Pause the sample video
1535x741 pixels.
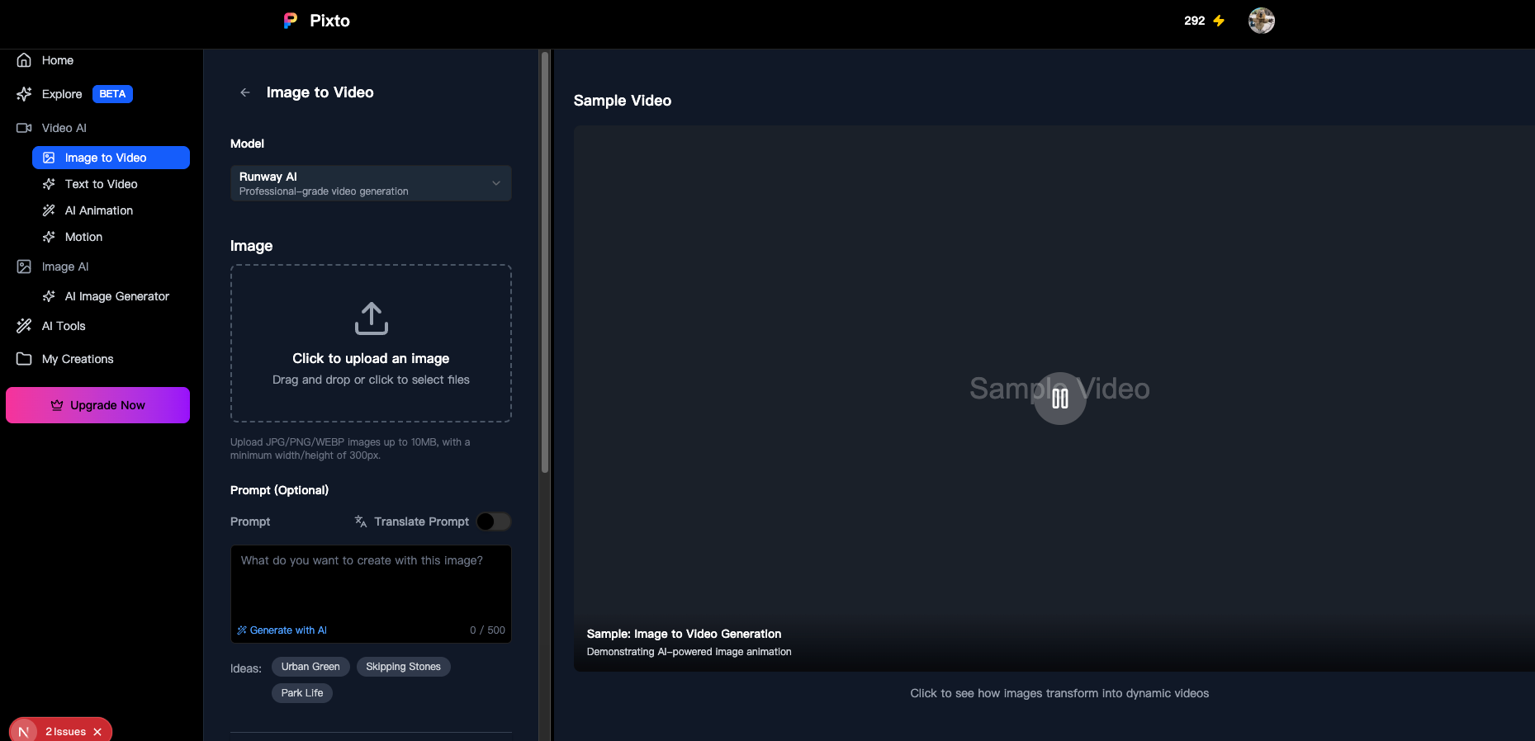[x=1059, y=399]
